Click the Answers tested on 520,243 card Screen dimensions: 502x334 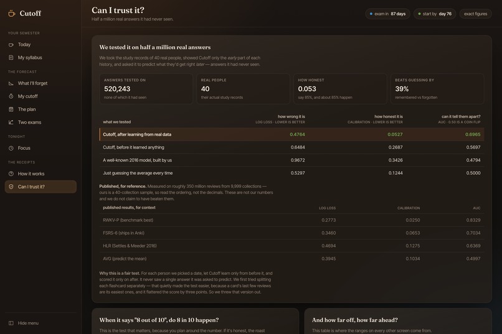146,89
